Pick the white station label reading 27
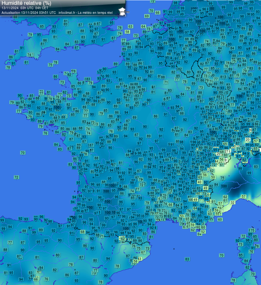Viewport: 261px width, 285px height. (226, 151)
